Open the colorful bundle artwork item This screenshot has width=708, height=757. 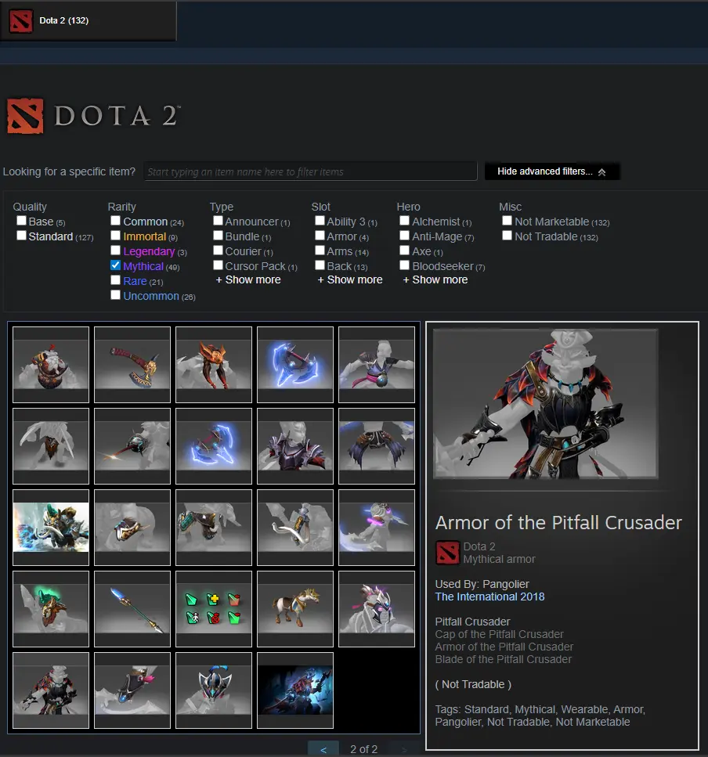point(51,527)
